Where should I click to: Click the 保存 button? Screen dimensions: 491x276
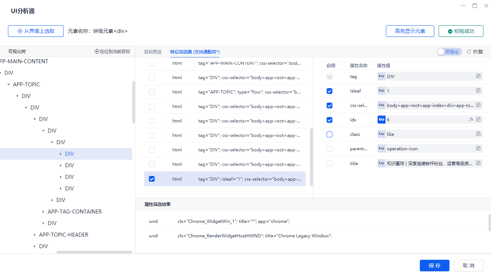435,266
